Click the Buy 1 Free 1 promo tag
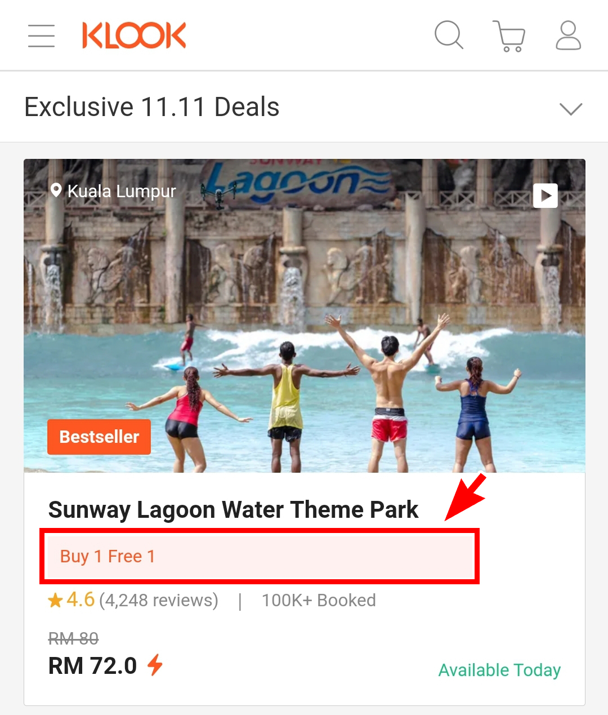This screenshot has height=715, width=608. point(108,557)
